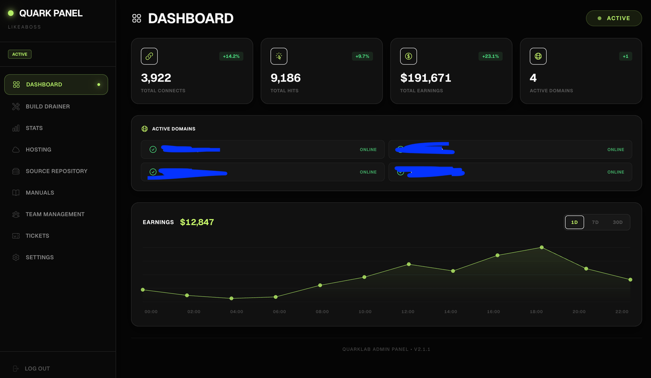651x378 pixels.
Task: Click the 18:00 peak point on earnings chart
Action: 541,248
